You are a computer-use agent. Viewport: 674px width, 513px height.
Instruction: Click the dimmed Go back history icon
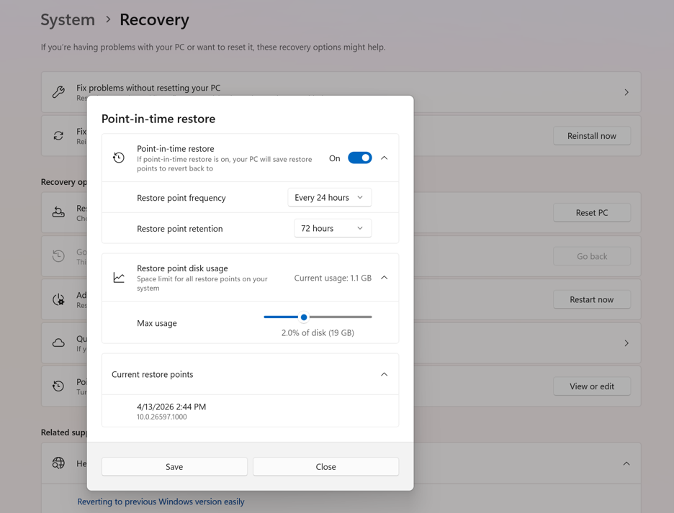pos(58,256)
